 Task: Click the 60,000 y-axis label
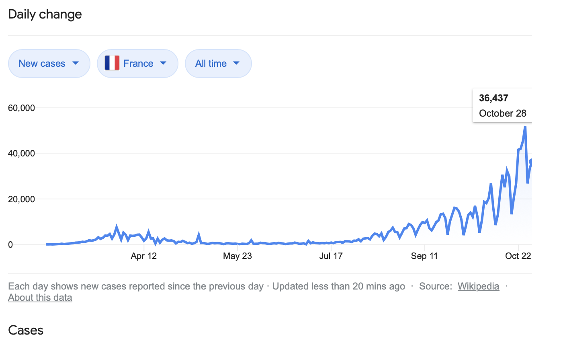(22, 108)
